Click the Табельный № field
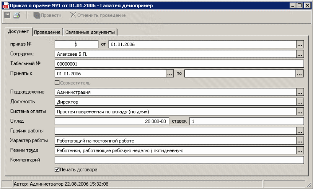Screen dimensions: 313x189 click(x=179, y=64)
